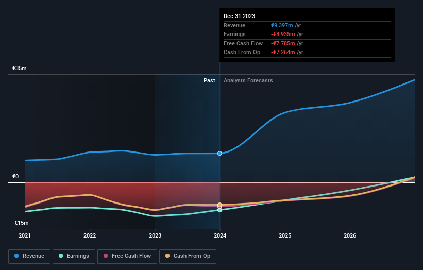The width and height of the screenshot is (423, 270).
Task: Click the 2023 x-axis label
Action: click(x=155, y=235)
